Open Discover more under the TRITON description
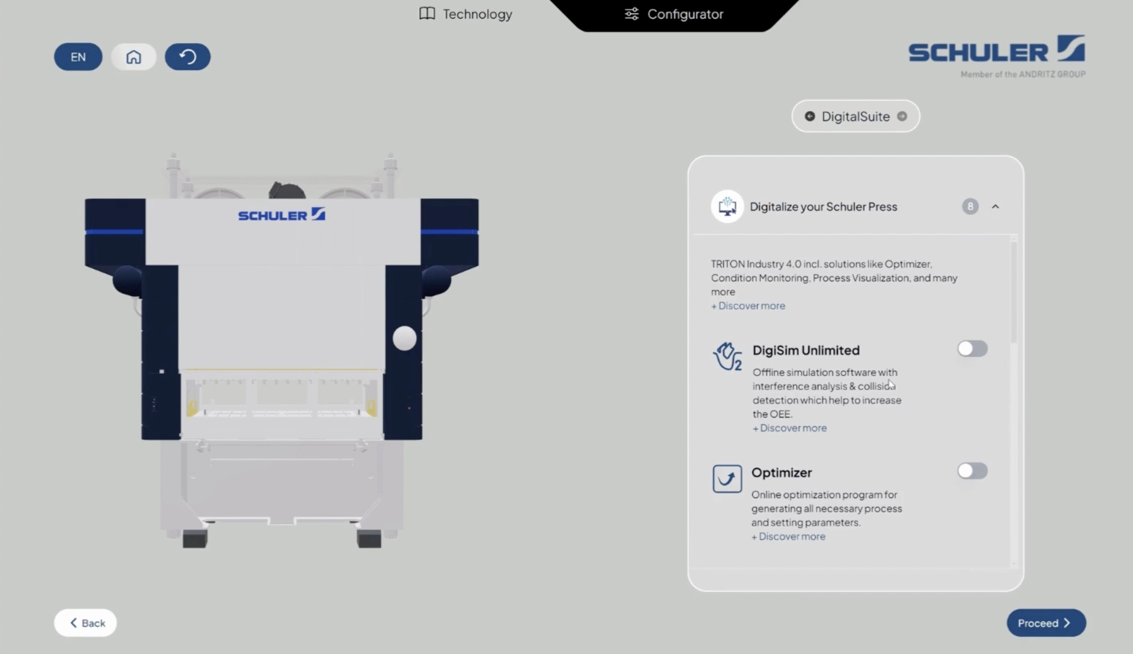The image size is (1133, 654). click(748, 306)
